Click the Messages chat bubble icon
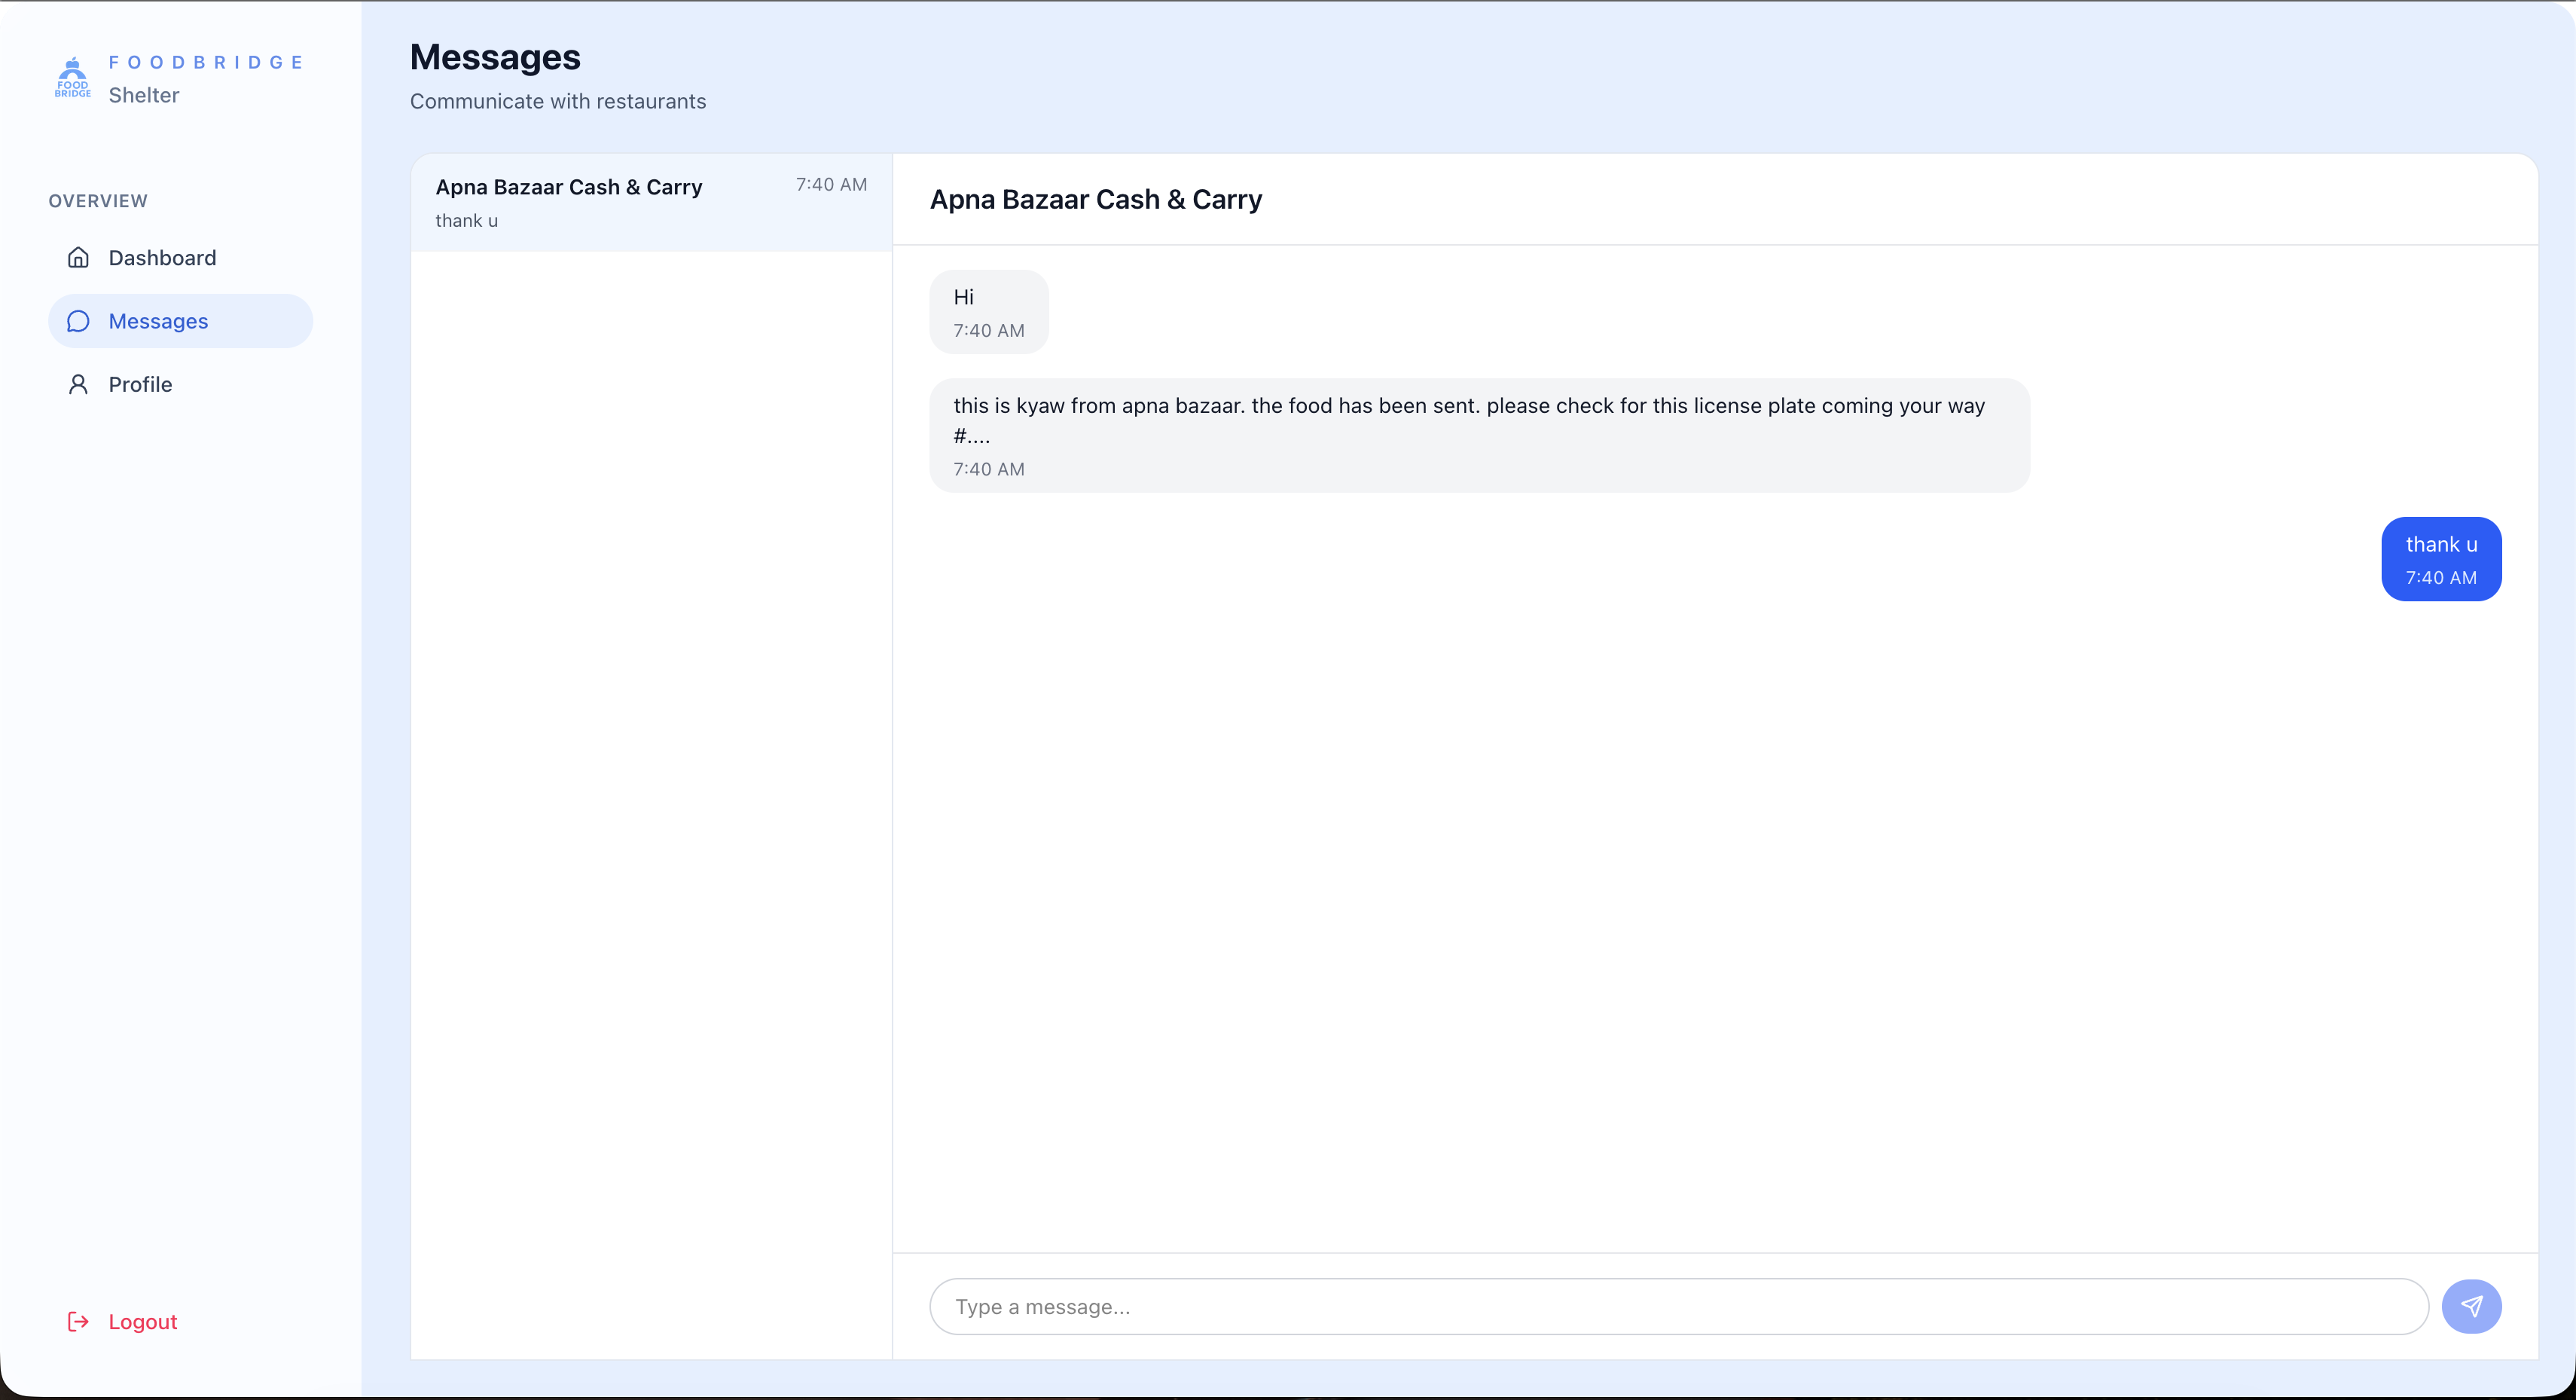The height and width of the screenshot is (1400, 2576). click(78, 321)
